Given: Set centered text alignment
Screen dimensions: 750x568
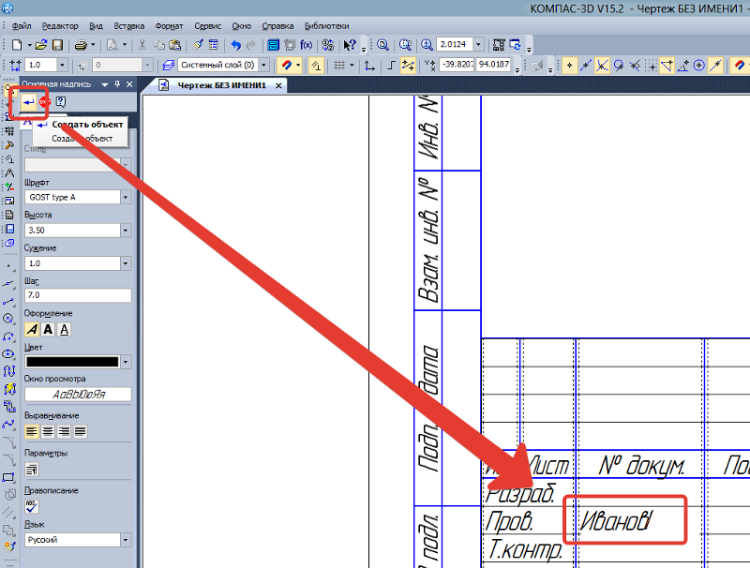Looking at the screenshot, I should point(48,432).
